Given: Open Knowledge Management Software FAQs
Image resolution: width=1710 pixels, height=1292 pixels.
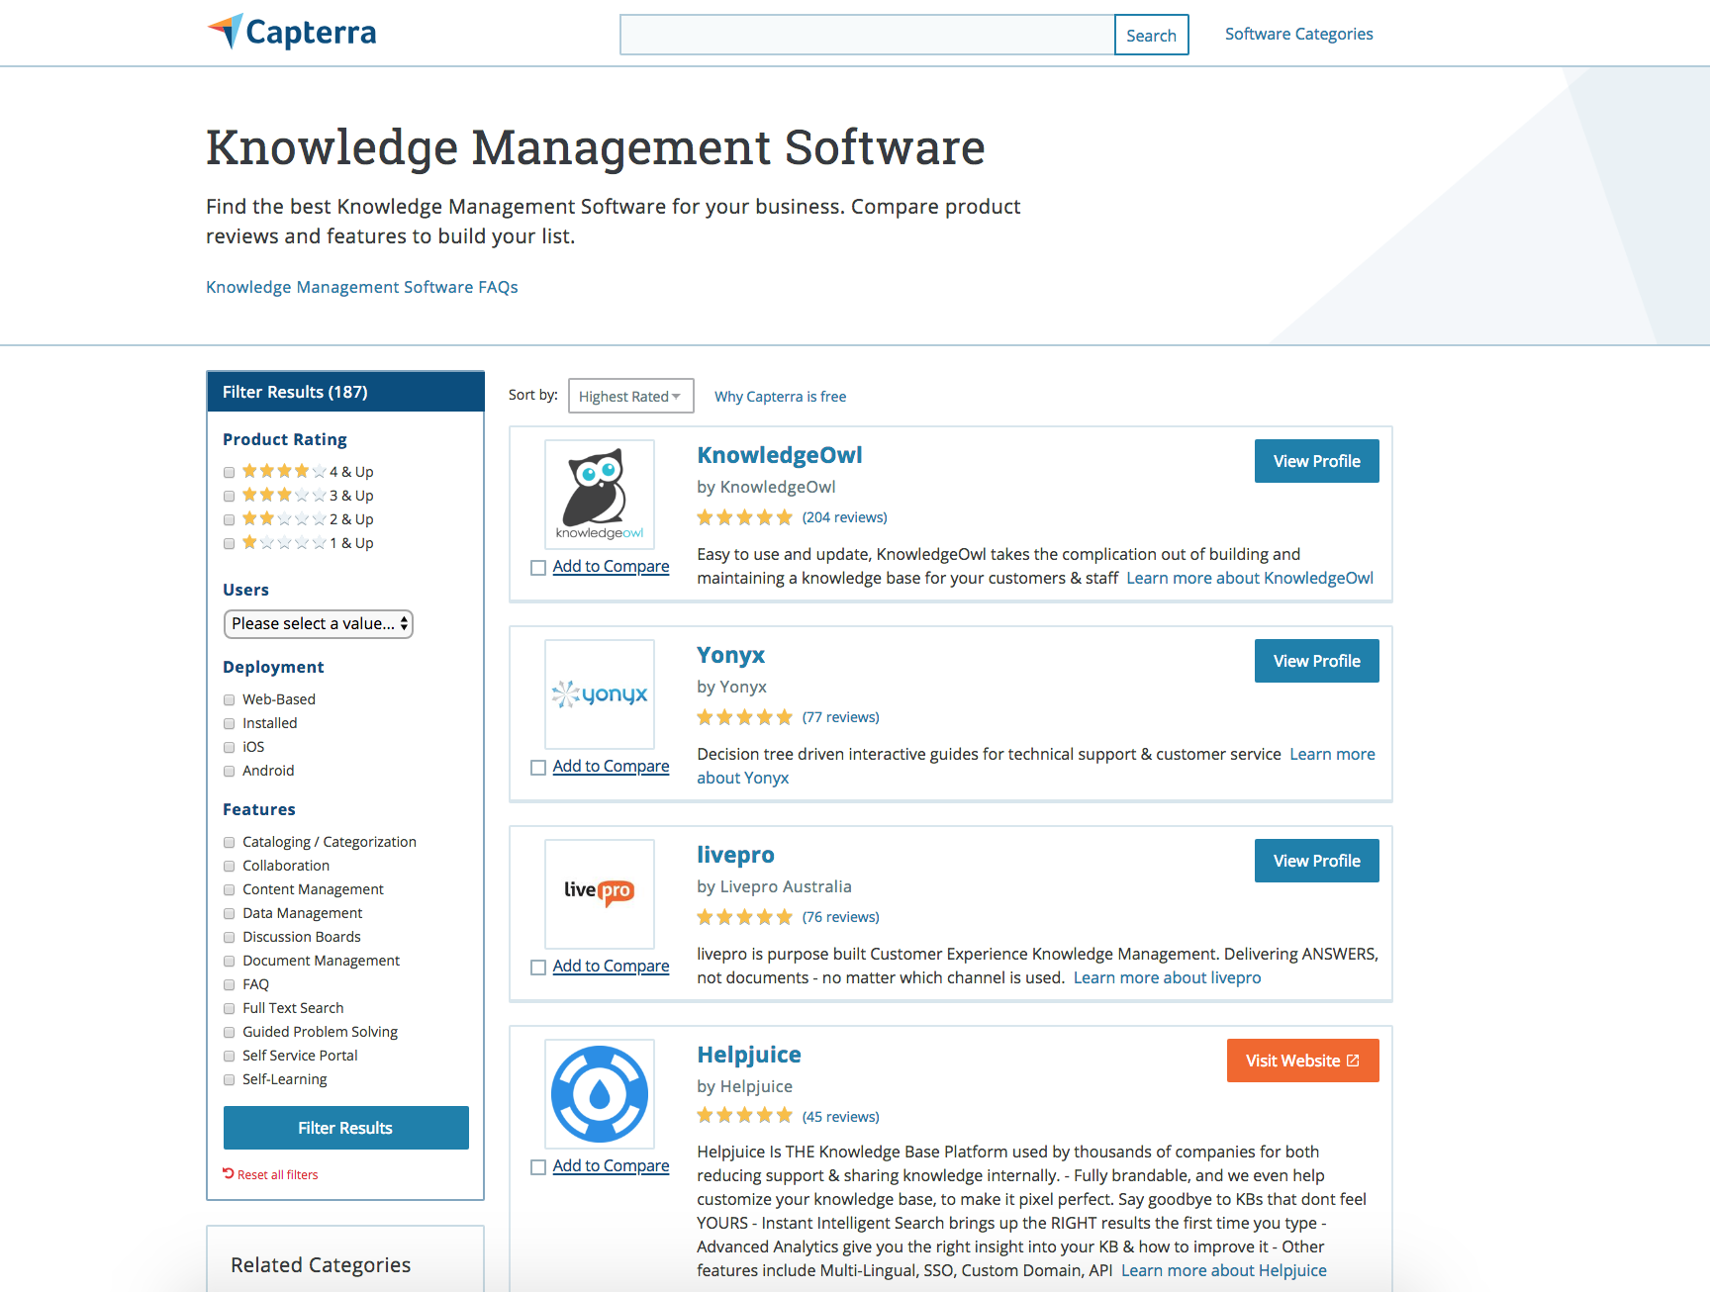Looking at the screenshot, I should [362, 287].
